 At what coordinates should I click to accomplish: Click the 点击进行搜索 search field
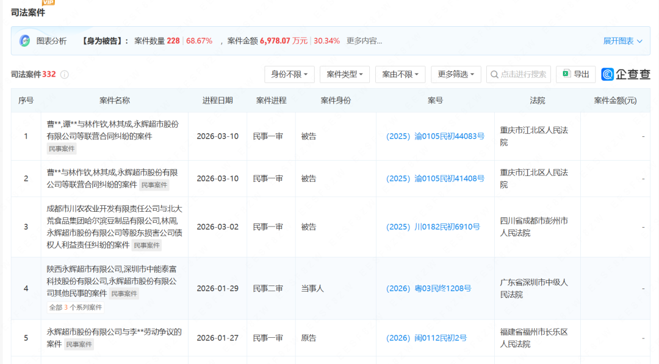tap(523, 74)
